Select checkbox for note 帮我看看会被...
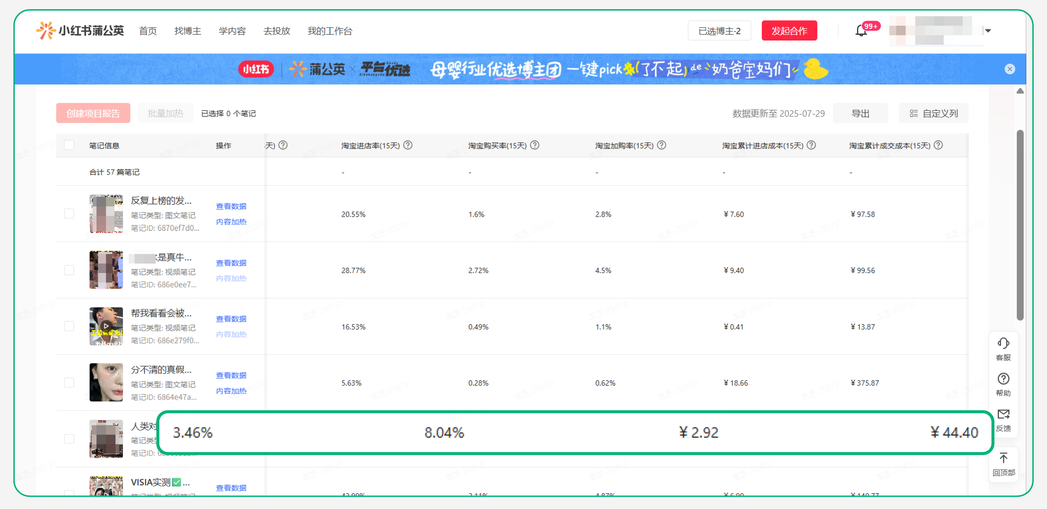The width and height of the screenshot is (1047, 509). point(69,326)
